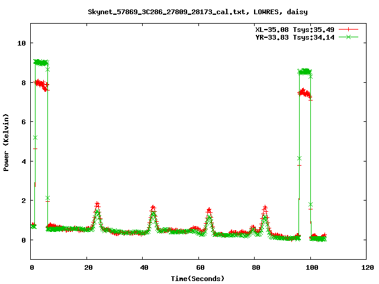Click the Time(Seconds) x-axis label
Image resolution: width=379 pixels, height=284 pixels.
tap(197, 278)
